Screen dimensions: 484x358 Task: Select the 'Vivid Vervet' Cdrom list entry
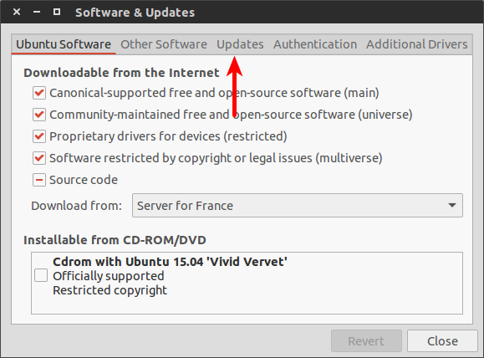tap(247, 283)
